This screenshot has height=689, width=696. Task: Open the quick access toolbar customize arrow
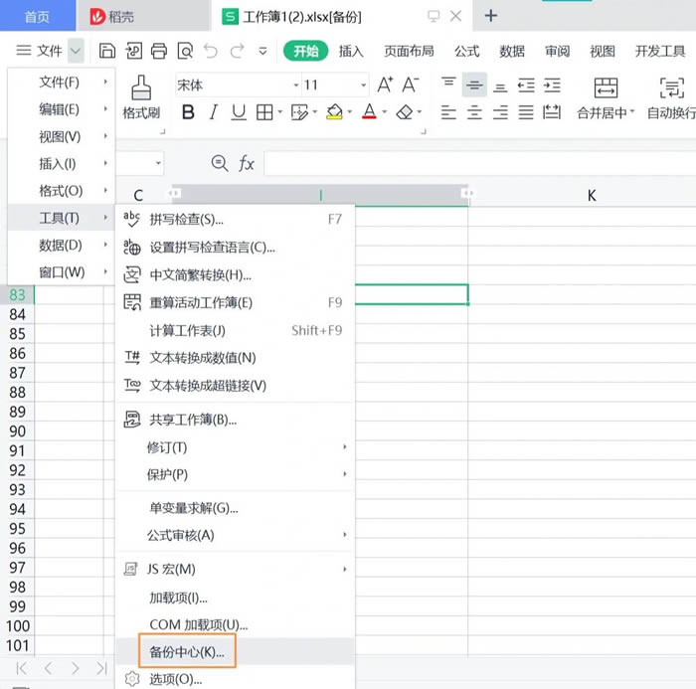[x=262, y=51]
